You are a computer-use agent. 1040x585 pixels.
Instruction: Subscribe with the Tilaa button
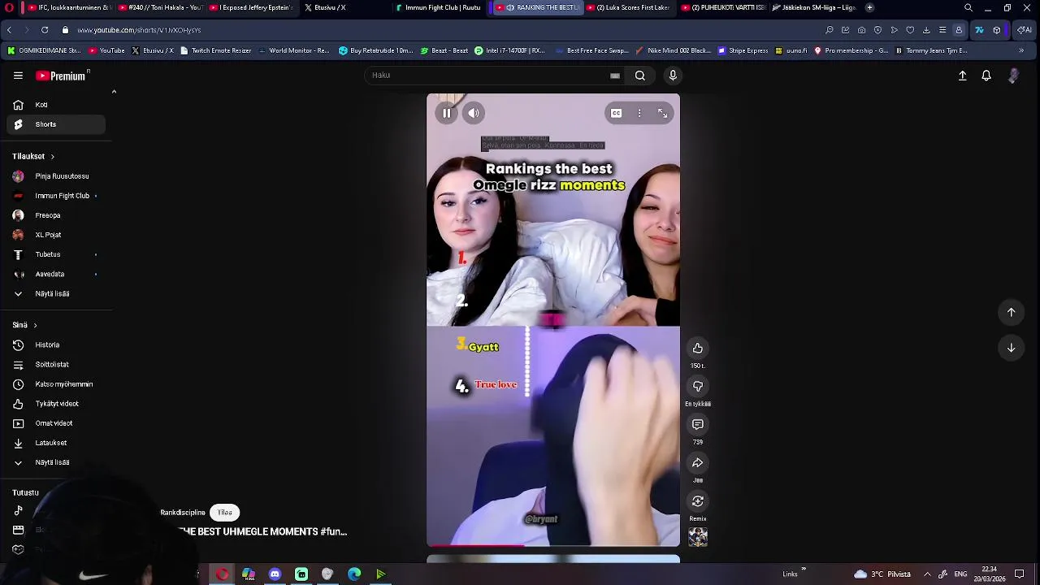[225, 513]
